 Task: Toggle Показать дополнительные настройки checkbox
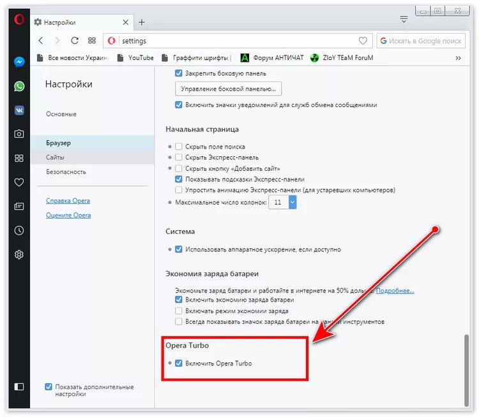49,386
